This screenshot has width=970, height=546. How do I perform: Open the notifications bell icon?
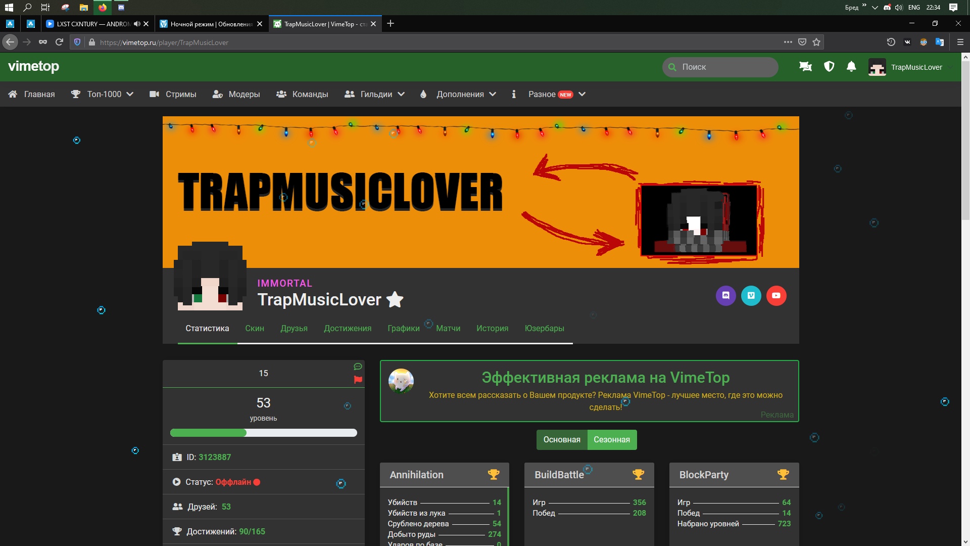851,67
